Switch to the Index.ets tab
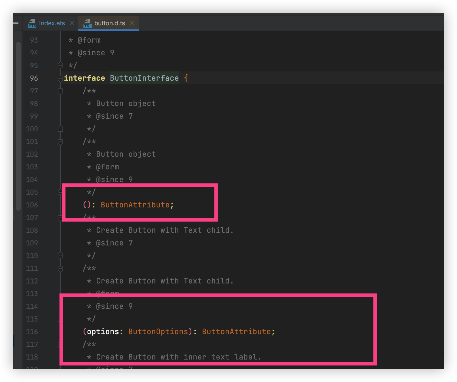Screen dimensions: 457x382 click(52, 23)
